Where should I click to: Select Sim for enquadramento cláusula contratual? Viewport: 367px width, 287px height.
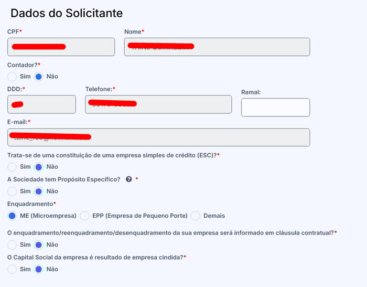(12, 245)
